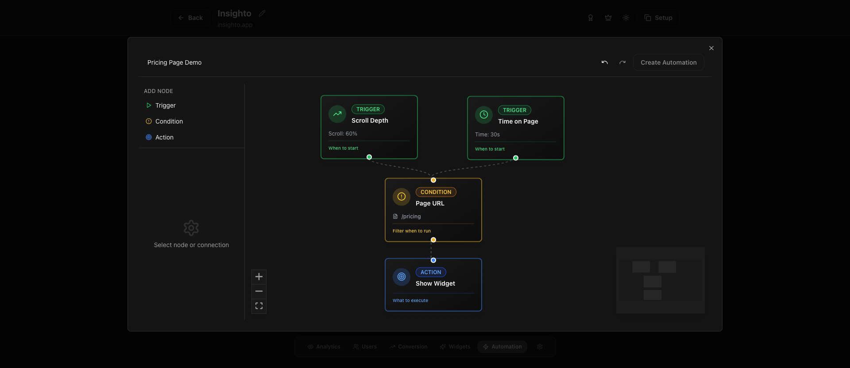Select the Page URL output connector

click(x=433, y=240)
